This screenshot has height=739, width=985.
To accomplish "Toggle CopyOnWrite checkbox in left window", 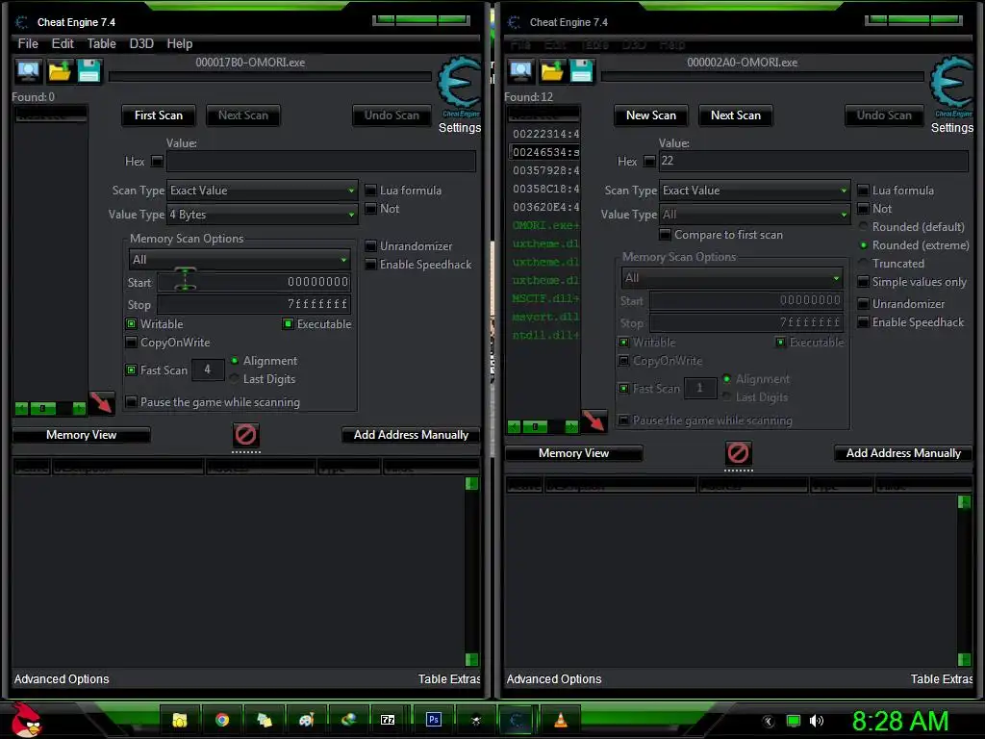I will pyautogui.click(x=131, y=343).
